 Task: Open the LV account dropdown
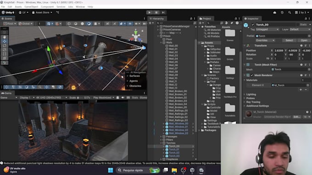23,12
